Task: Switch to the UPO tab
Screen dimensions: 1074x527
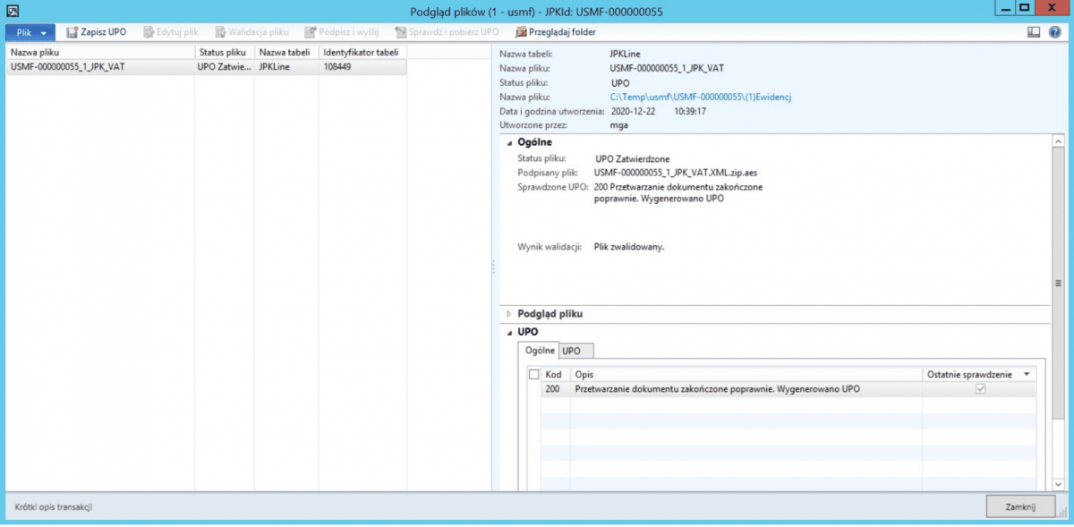Action: coord(573,351)
